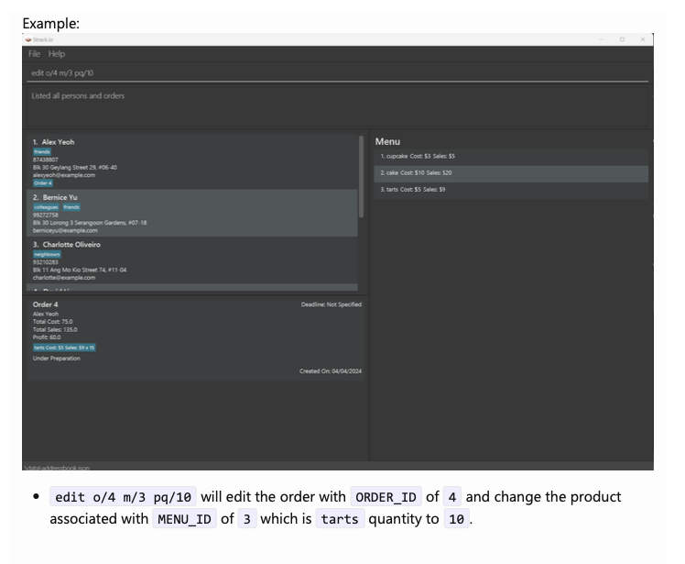Click Bernice Yu's phone number 99272758

(x=46, y=216)
